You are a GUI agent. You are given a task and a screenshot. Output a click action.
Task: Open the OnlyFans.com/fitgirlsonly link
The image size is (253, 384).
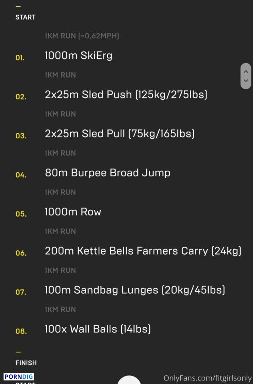point(208,378)
